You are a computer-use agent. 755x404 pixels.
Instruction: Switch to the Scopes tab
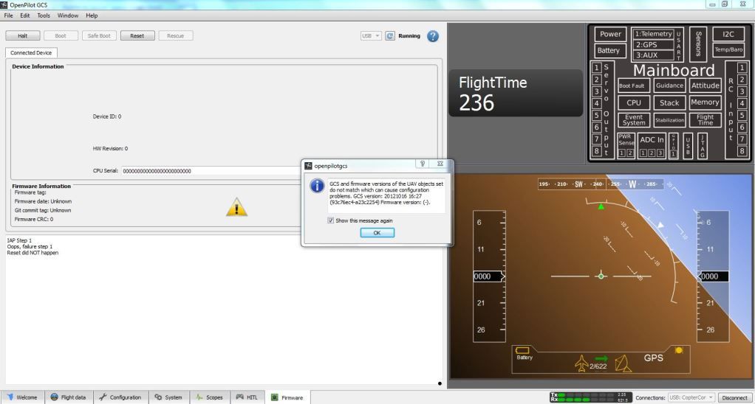pos(210,397)
